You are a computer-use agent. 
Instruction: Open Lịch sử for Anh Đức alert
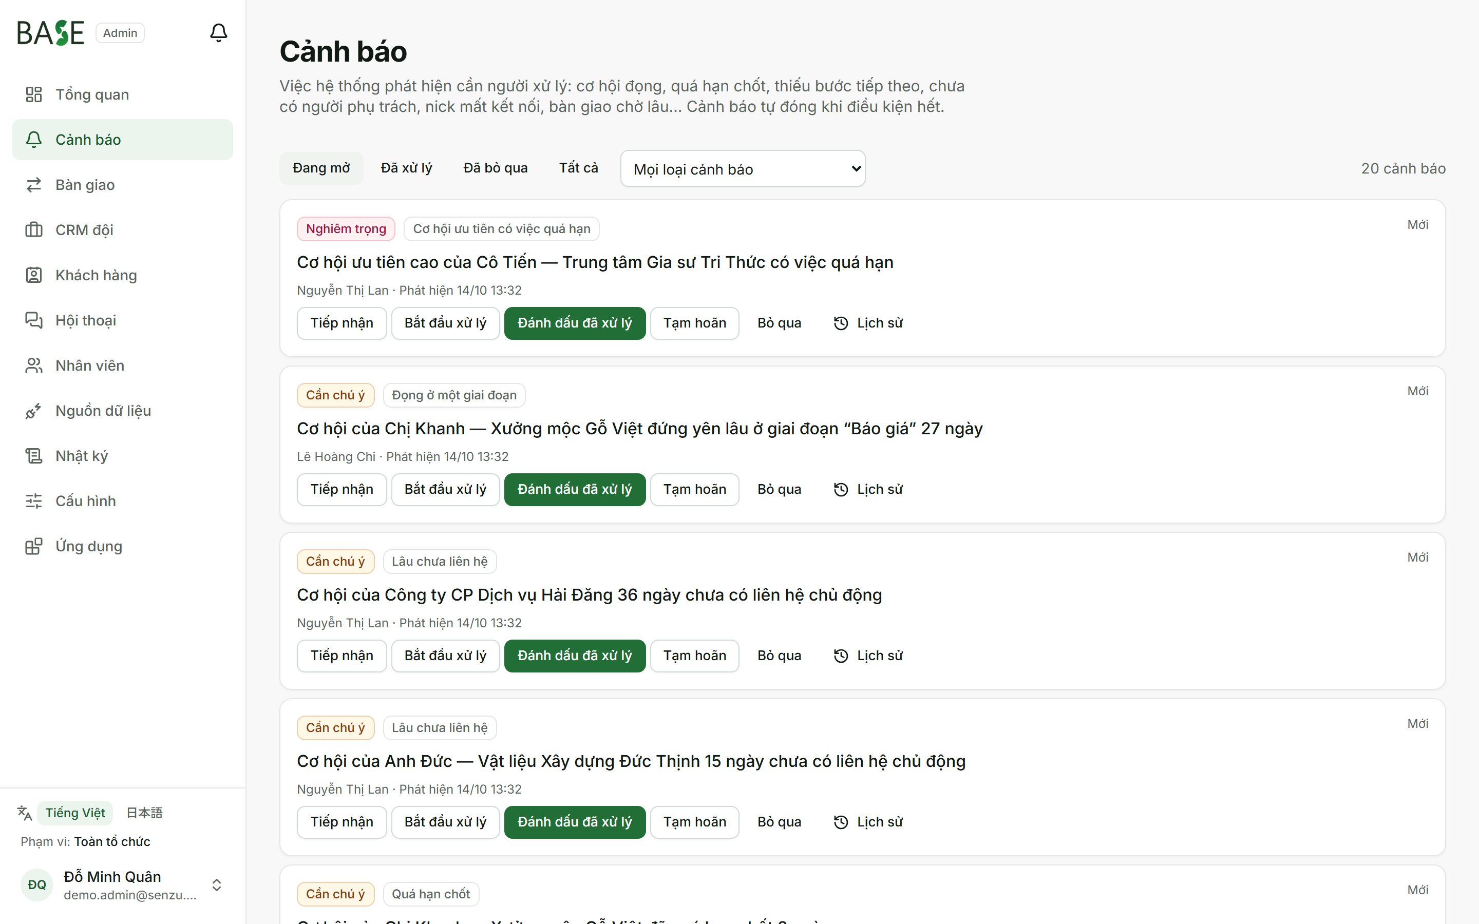pyautogui.click(x=868, y=822)
